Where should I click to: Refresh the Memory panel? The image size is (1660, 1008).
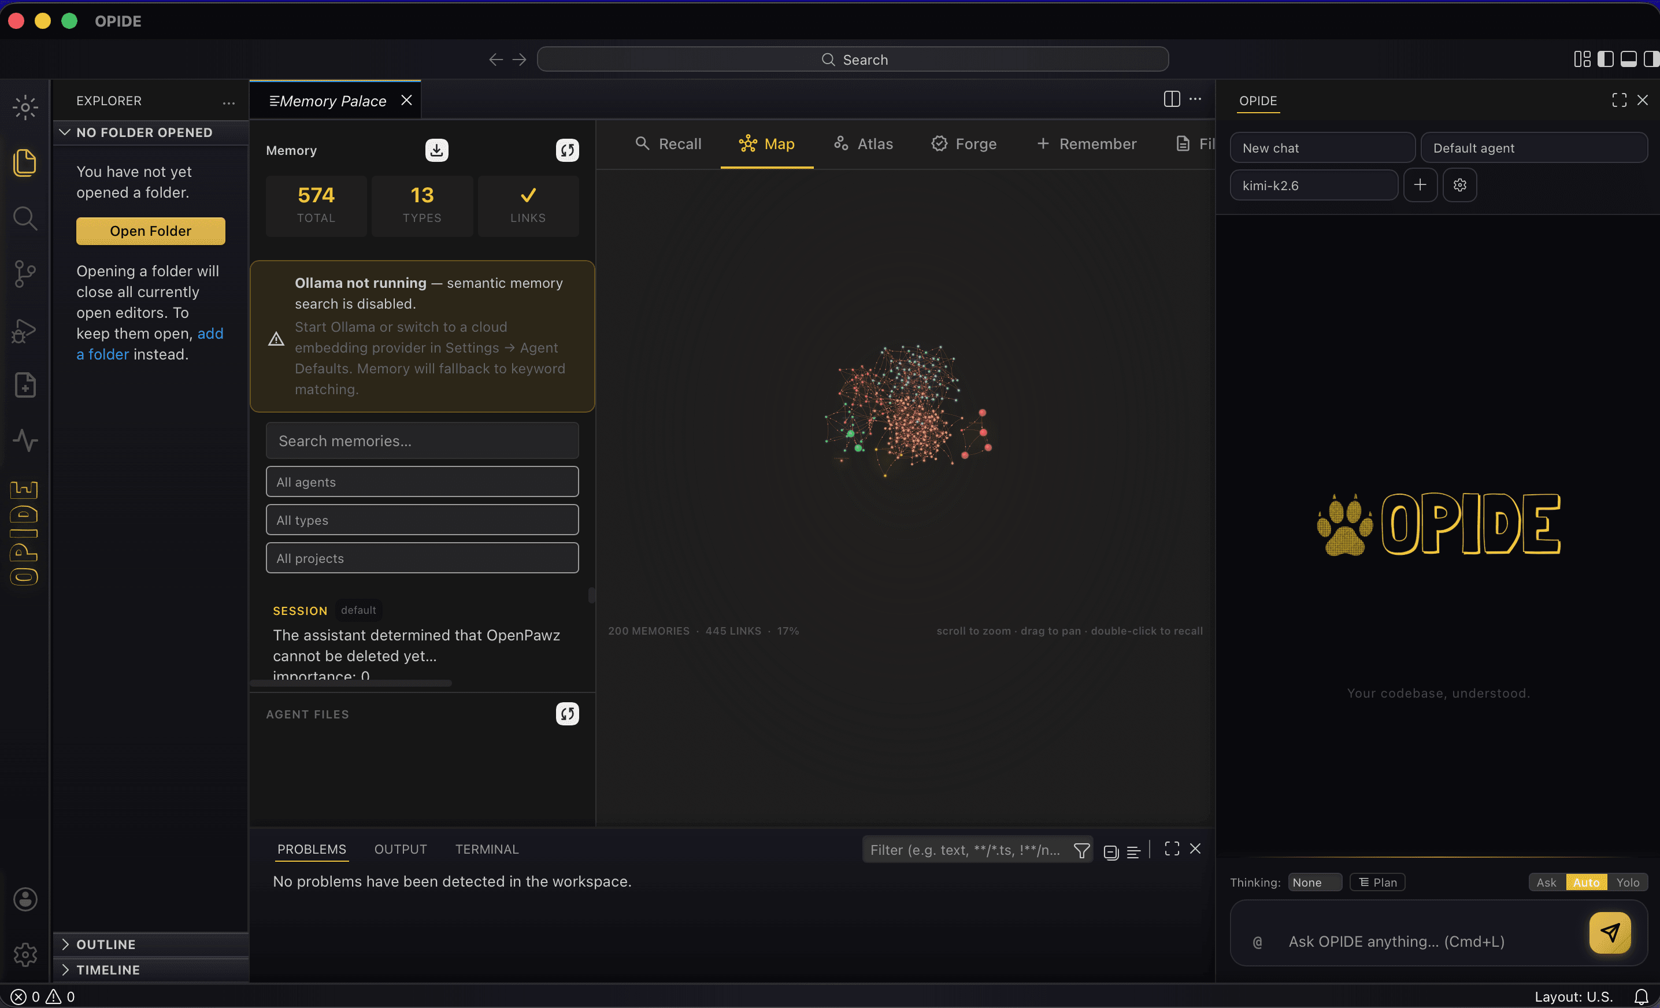[567, 150]
